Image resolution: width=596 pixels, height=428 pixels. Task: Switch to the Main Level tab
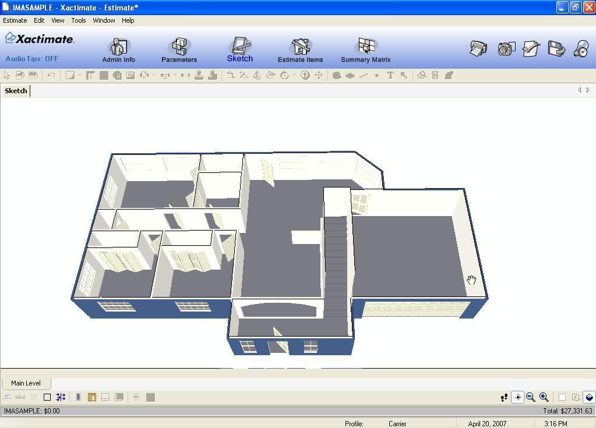pyautogui.click(x=26, y=383)
